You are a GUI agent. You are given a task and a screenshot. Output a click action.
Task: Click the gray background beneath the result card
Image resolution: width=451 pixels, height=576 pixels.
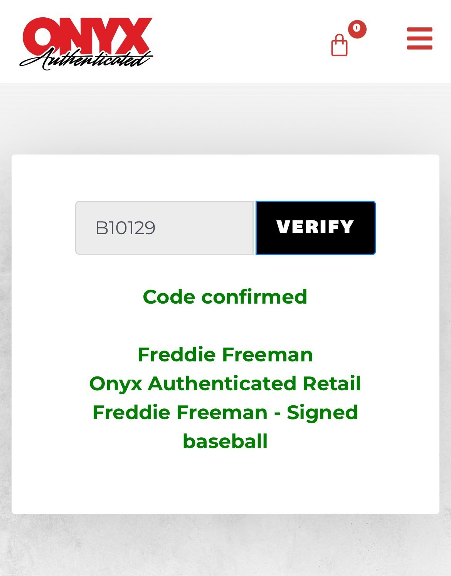225,545
